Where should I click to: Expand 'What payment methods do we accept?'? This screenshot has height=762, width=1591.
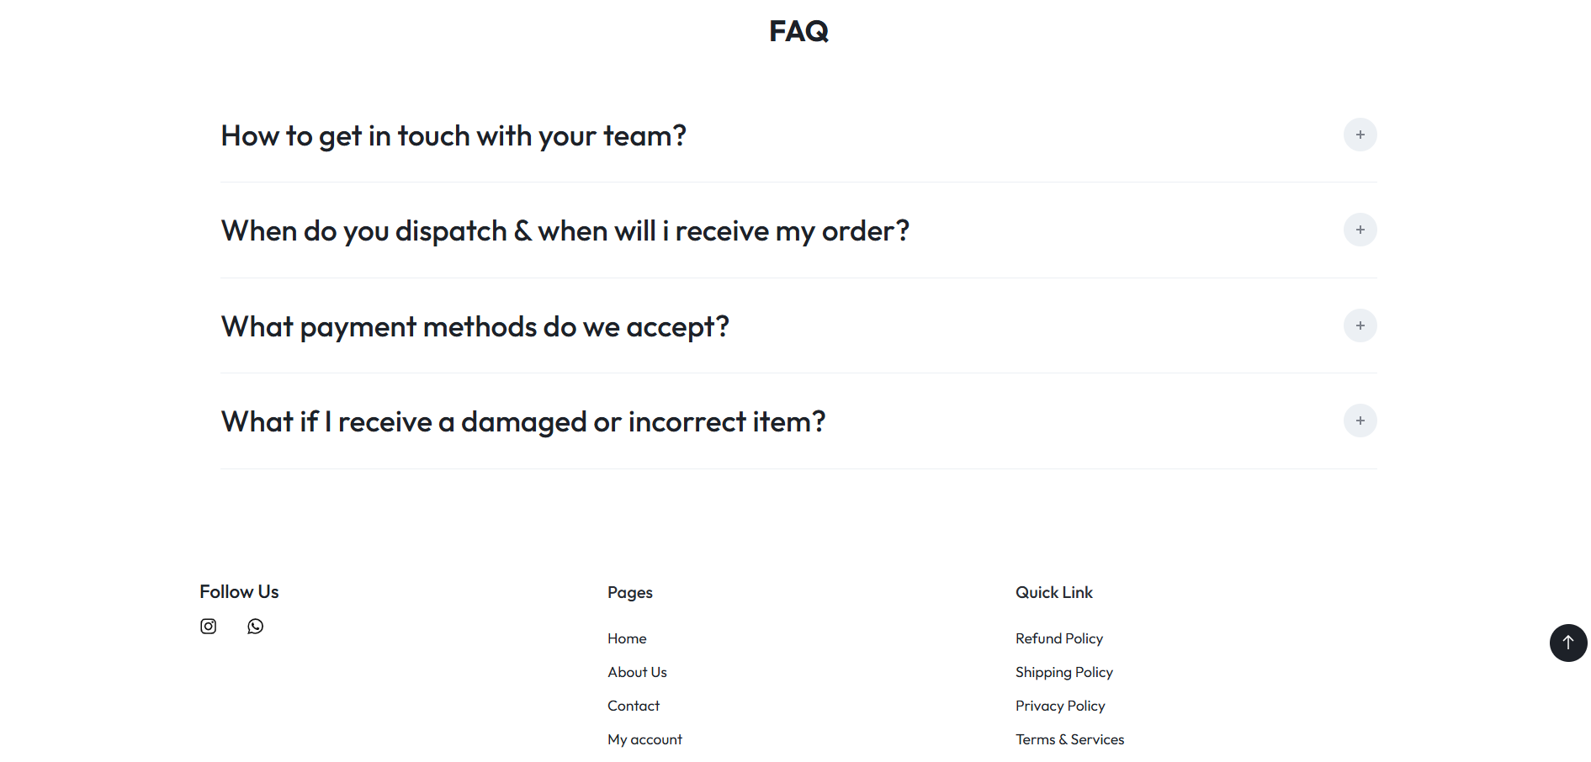pos(475,326)
